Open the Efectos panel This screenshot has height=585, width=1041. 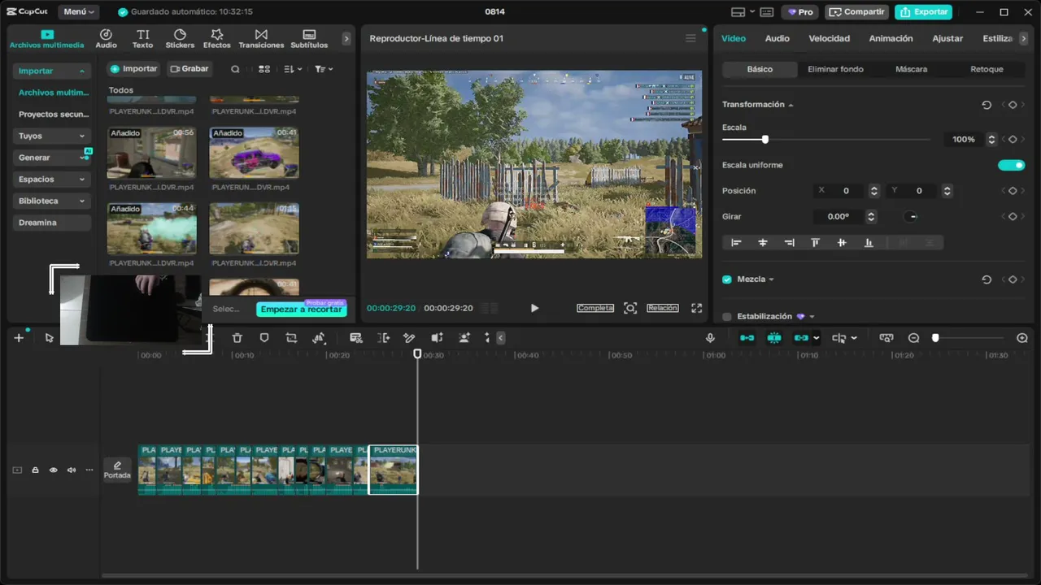coord(217,38)
